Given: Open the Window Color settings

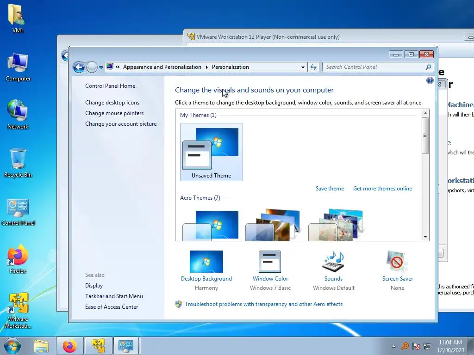Looking at the screenshot, I should [x=270, y=270].
